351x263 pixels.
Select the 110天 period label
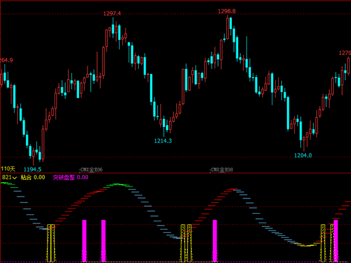click(8, 169)
